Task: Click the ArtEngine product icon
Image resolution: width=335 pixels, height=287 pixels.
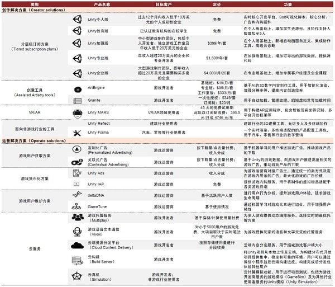Action: pyautogui.click(x=77, y=87)
